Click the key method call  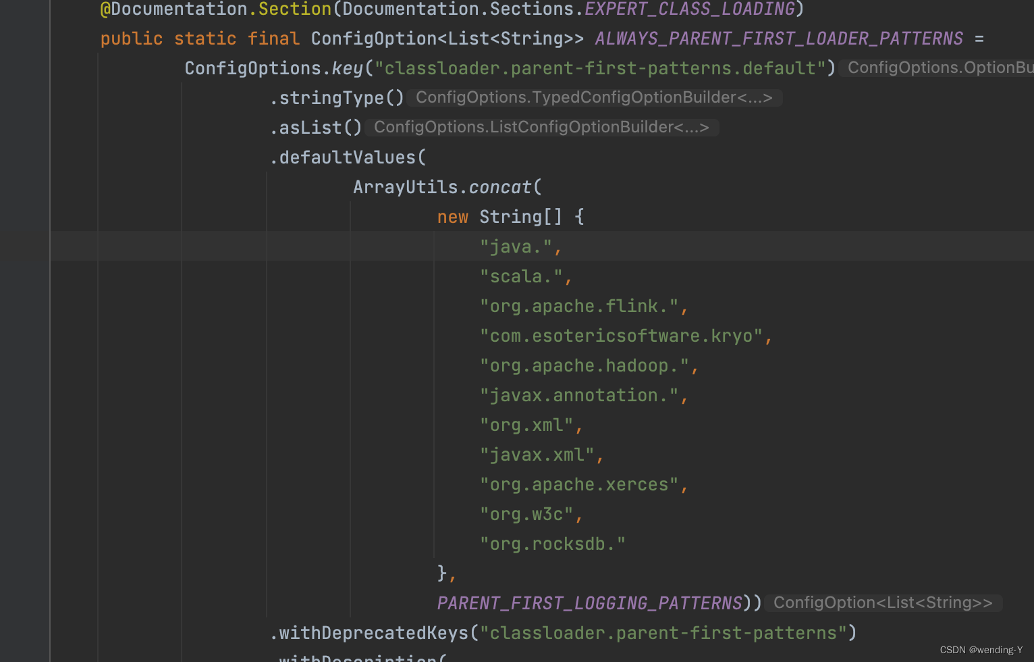coord(348,68)
